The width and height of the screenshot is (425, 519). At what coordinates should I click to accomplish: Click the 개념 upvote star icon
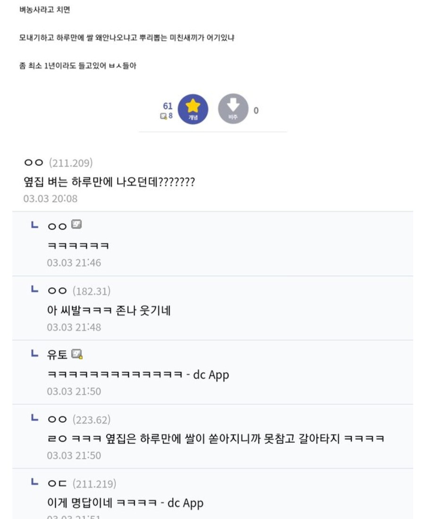[x=192, y=110]
